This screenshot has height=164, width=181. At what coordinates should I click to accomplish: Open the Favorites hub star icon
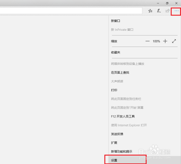point(150,11)
